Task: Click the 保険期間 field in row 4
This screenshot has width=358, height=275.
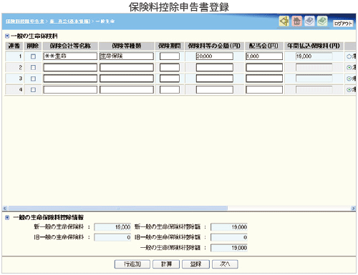Action: (170, 89)
